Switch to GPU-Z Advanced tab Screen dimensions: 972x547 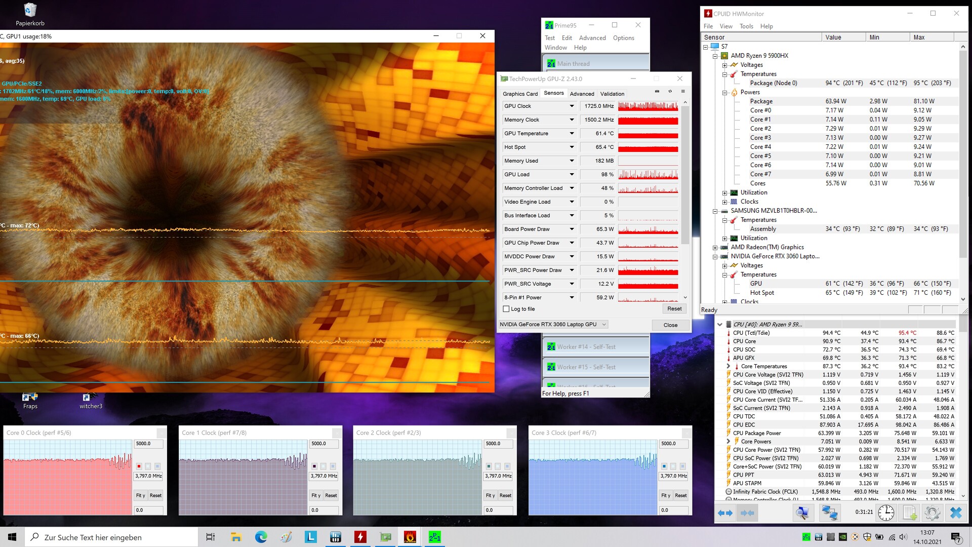[x=582, y=94]
